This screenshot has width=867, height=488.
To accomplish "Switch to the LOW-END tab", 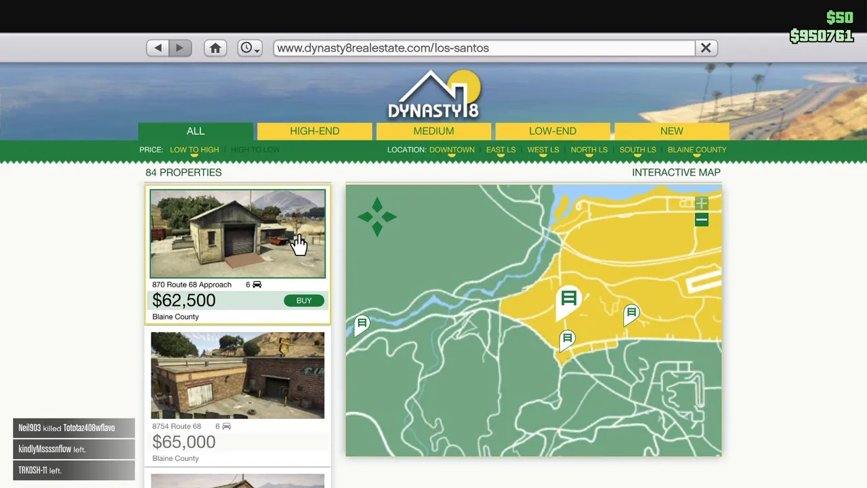I will click(x=553, y=131).
